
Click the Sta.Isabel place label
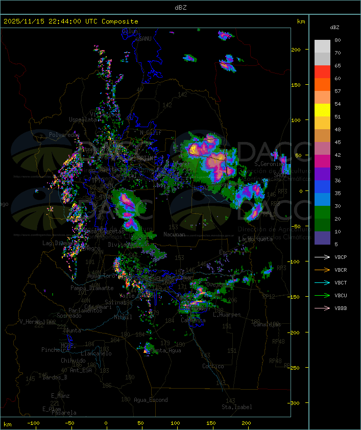237,407
